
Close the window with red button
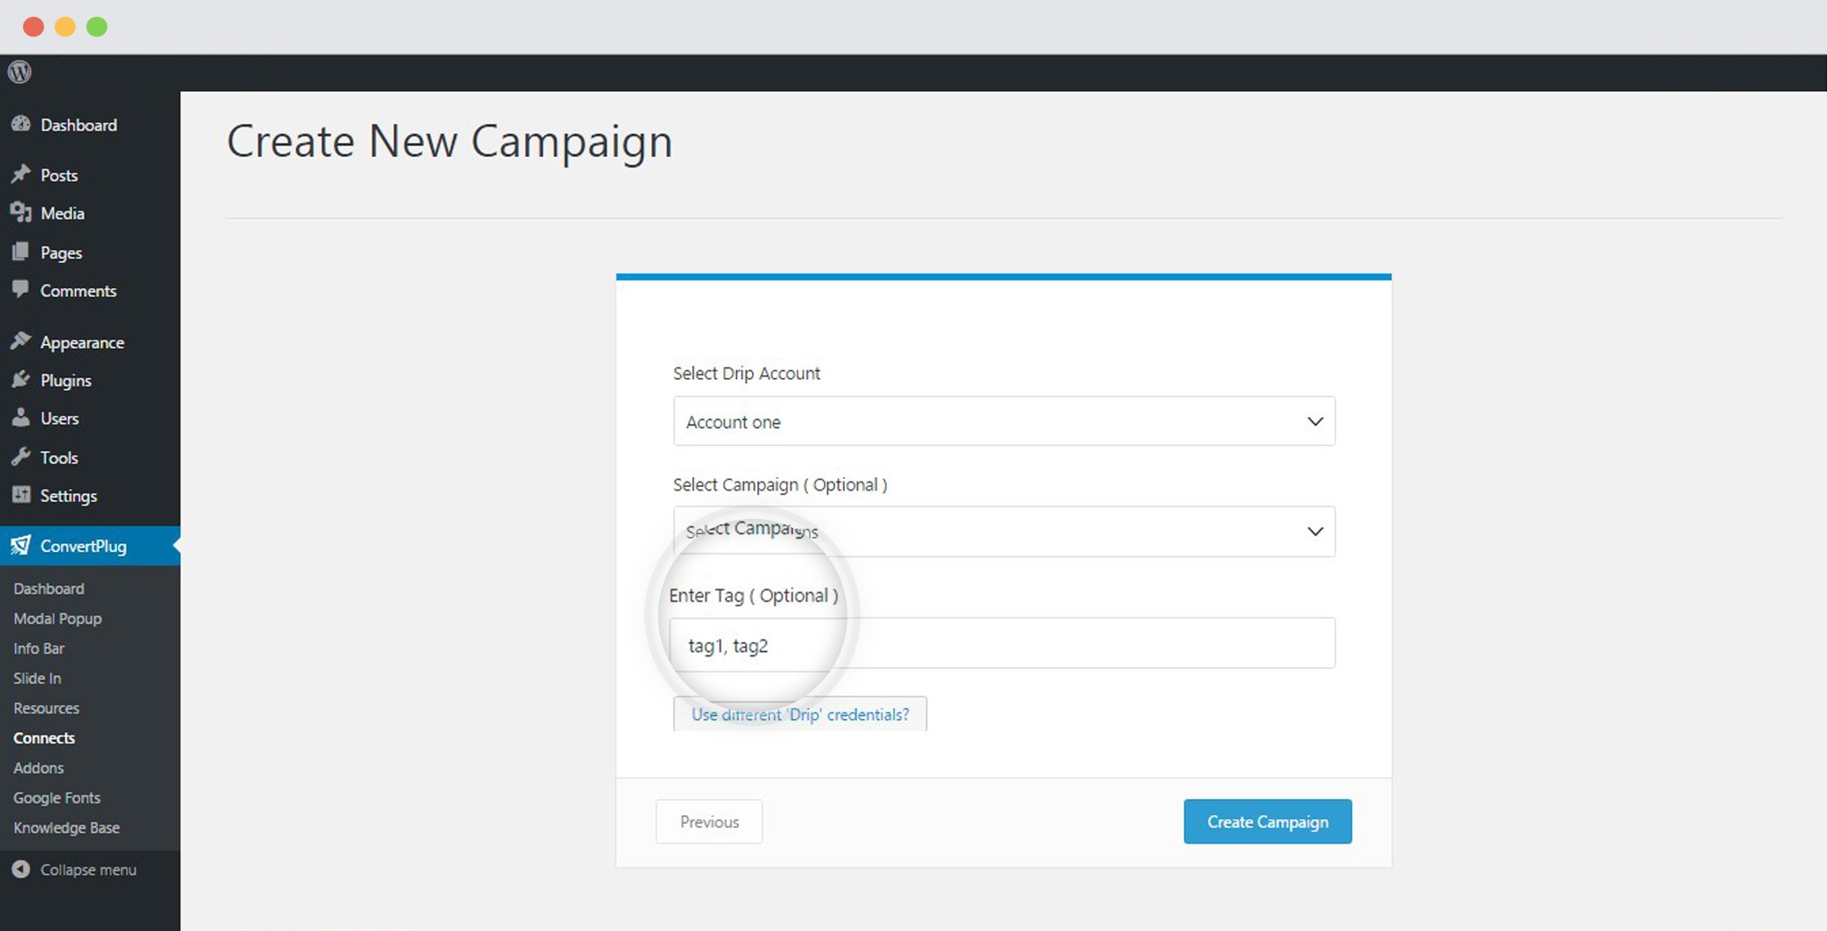[x=34, y=27]
